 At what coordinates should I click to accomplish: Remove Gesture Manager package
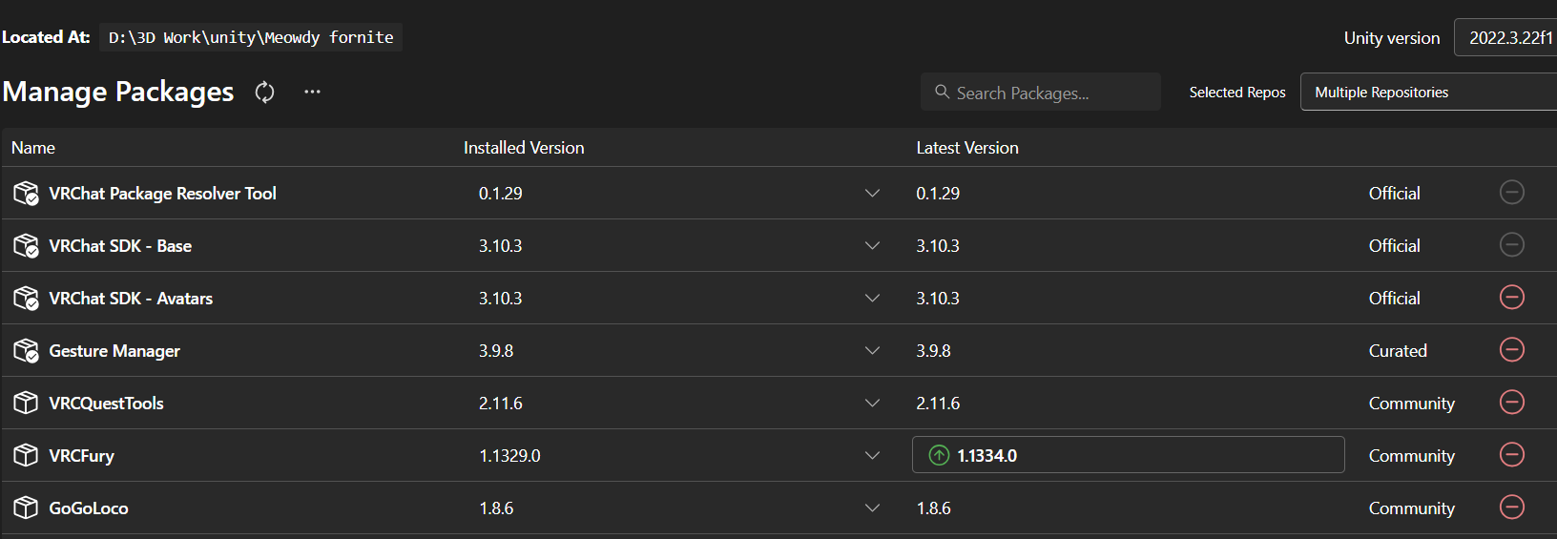[x=1512, y=349]
